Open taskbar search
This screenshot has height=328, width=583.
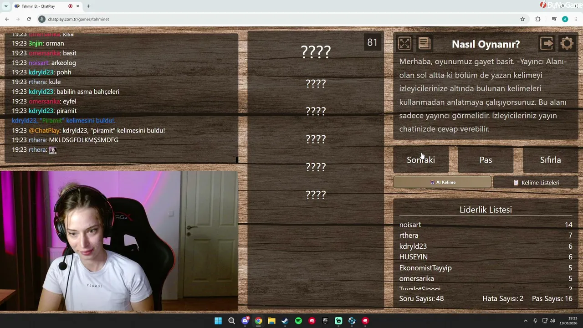pyautogui.click(x=231, y=321)
